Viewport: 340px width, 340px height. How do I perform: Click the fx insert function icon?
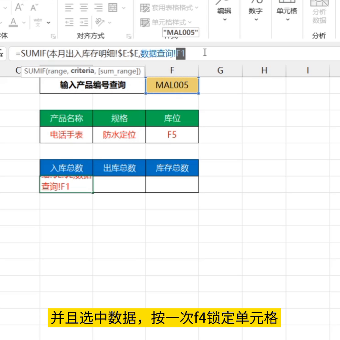(x=1, y=53)
